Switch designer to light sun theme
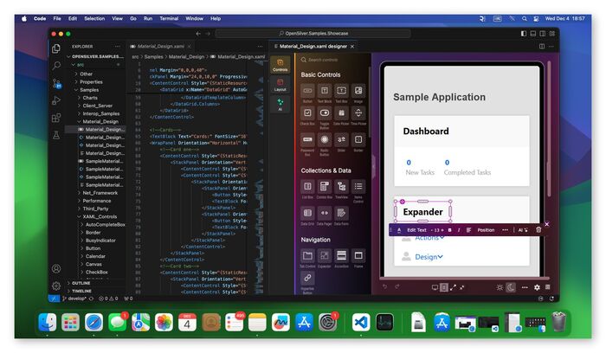Viewport: 606px width, 353px height. pos(500,286)
